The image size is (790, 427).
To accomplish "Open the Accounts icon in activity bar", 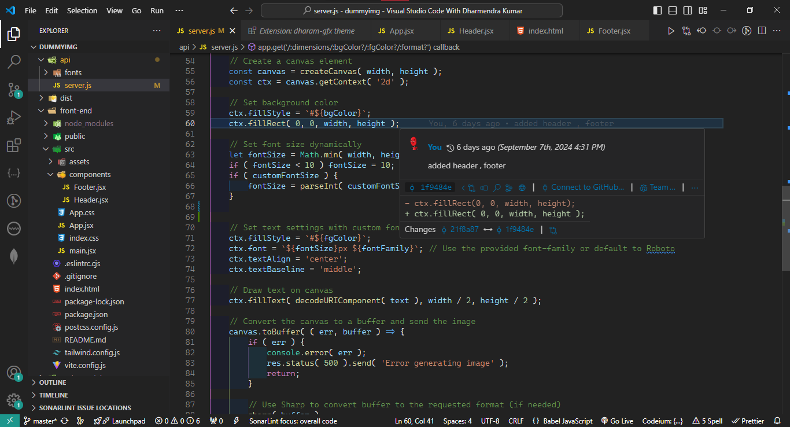I will coord(14,373).
